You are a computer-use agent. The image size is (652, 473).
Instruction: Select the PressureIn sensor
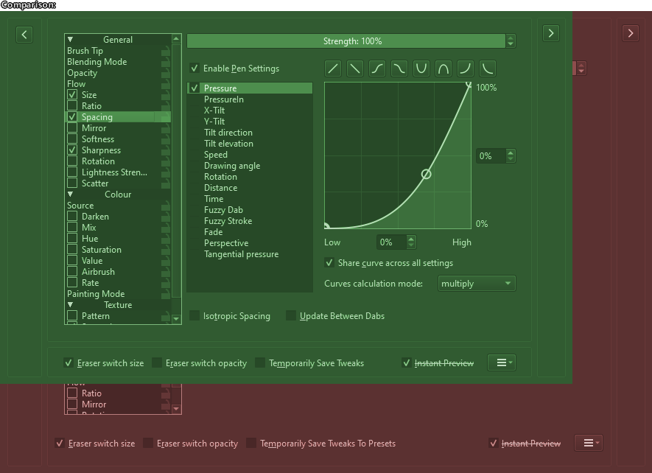(x=250, y=99)
